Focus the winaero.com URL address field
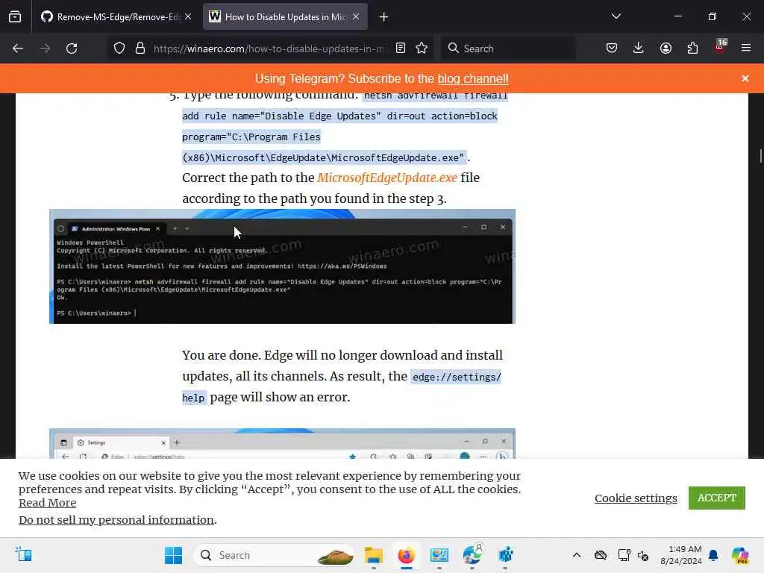This screenshot has height=573, width=764. [269, 48]
